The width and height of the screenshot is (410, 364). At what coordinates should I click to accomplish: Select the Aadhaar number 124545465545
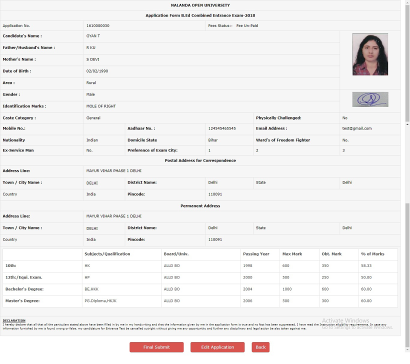(221, 128)
